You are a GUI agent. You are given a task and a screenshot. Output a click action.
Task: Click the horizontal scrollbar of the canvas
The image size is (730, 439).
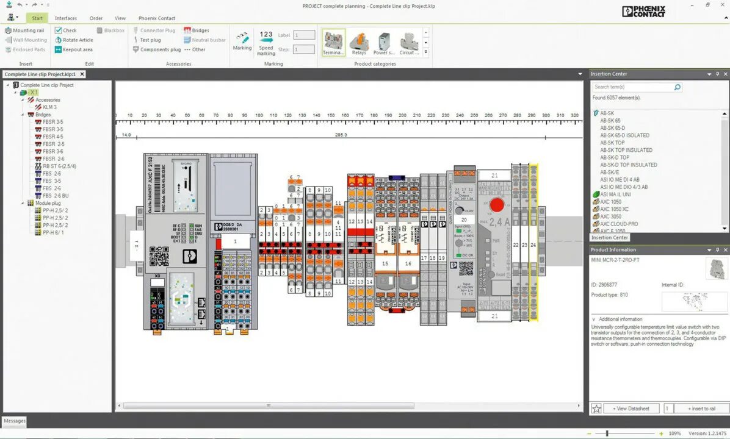click(269, 405)
